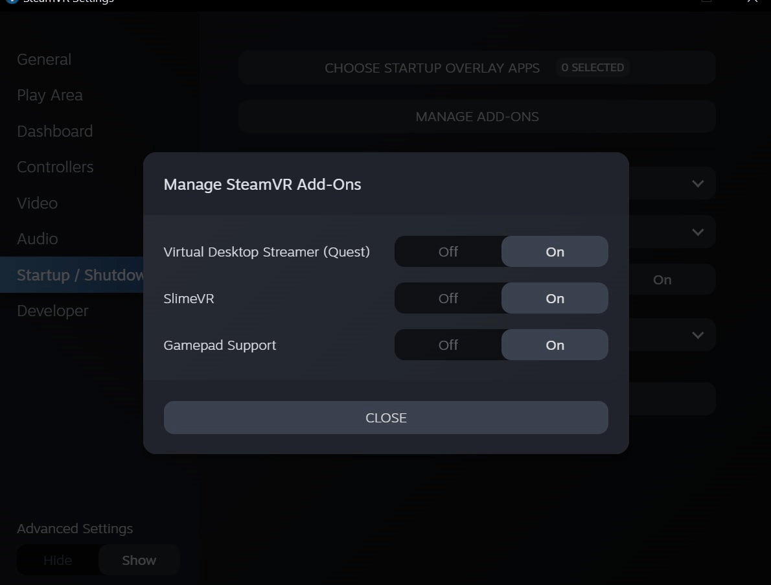771x585 pixels.
Task: Select the Startup / Shutdown tab
Action: click(x=72, y=275)
